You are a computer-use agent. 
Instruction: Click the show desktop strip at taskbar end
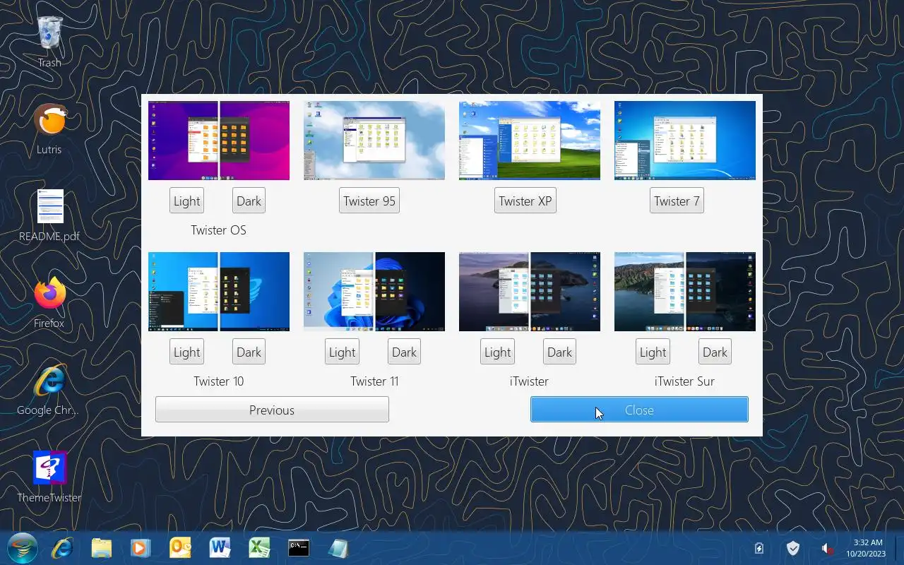900,548
